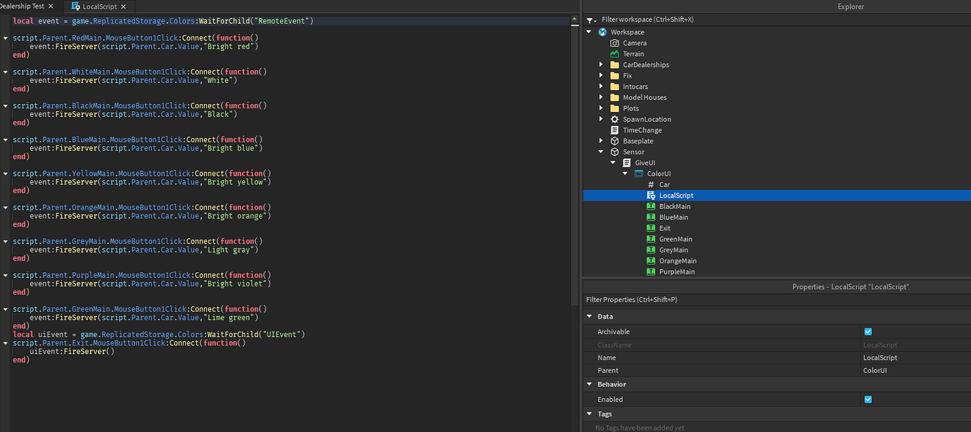Expand the CarDealerships folder
Image resolution: width=971 pixels, height=432 pixels.
pyautogui.click(x=600, y=65)
